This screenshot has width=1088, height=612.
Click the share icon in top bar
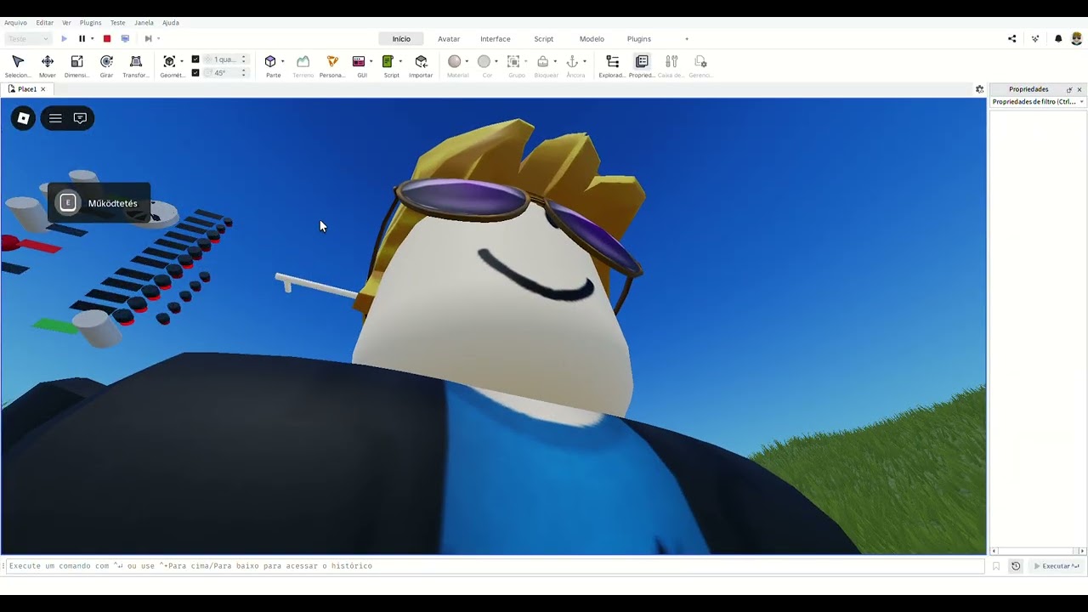tap(1011, 38)
